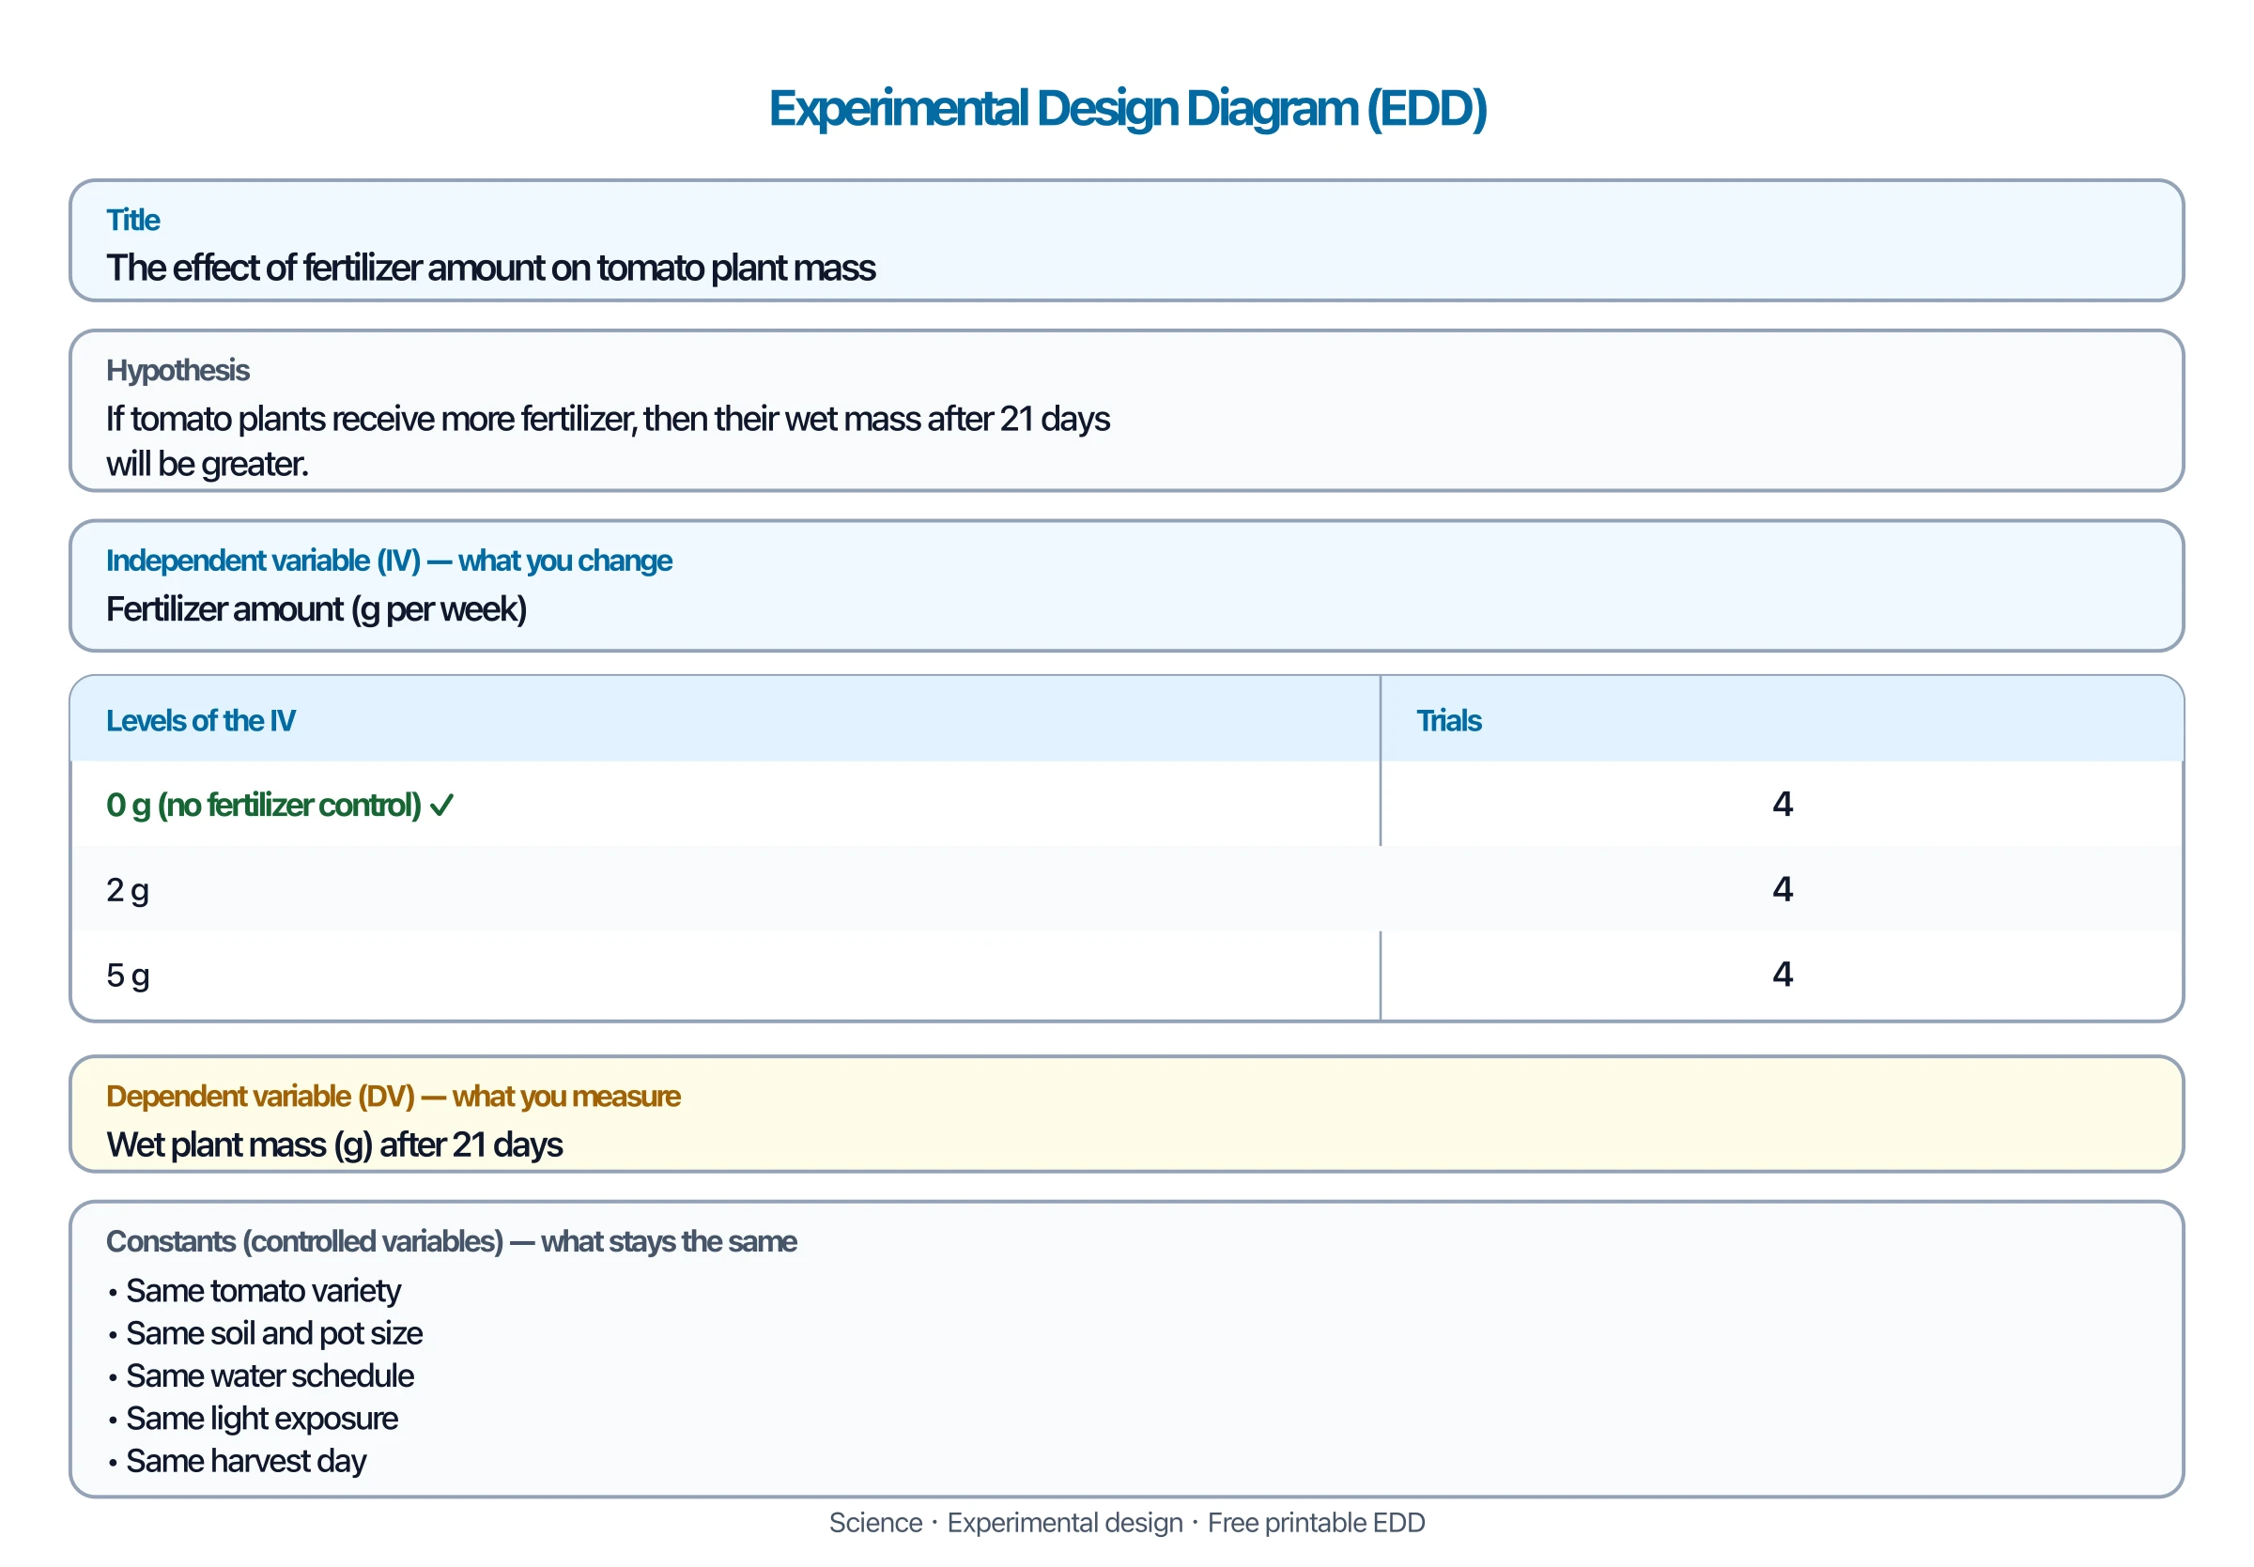Select the 5 g level row
This screenshot has height=1567, width=2254.
1127,976
